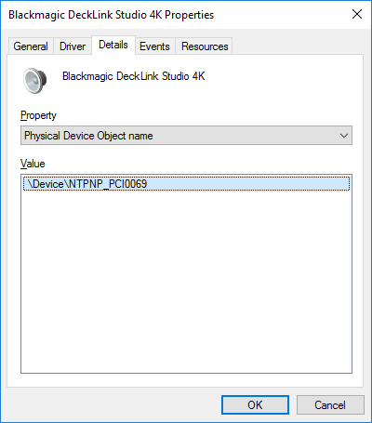Viewport: 372px width, 423px height.
Task: Click the Properties window title bar text
Action: [112, 15]
